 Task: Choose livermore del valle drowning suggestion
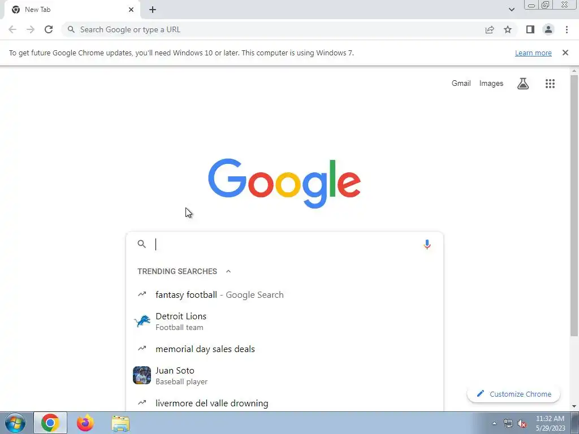click(x=284, y=403)
